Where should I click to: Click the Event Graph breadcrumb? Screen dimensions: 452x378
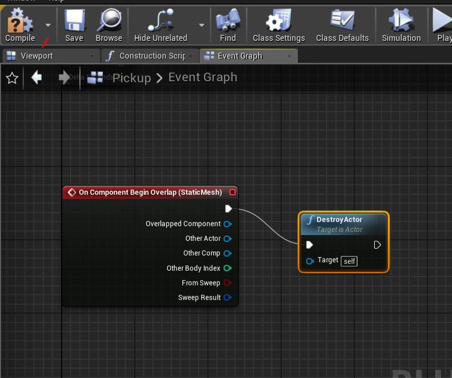pyautogui.click(x=203, y=77)
